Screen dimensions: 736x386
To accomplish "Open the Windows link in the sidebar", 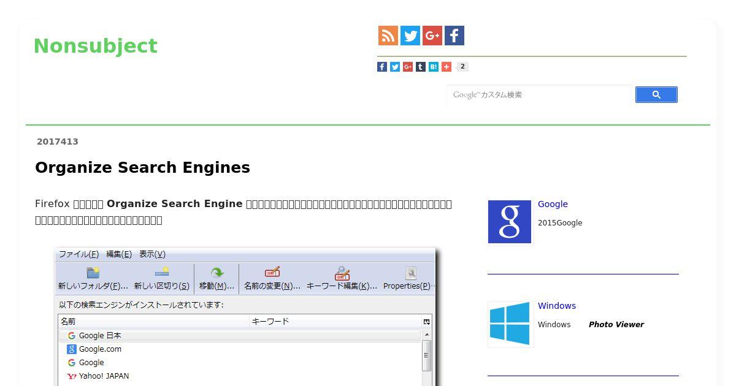I will tap(557, 306).
